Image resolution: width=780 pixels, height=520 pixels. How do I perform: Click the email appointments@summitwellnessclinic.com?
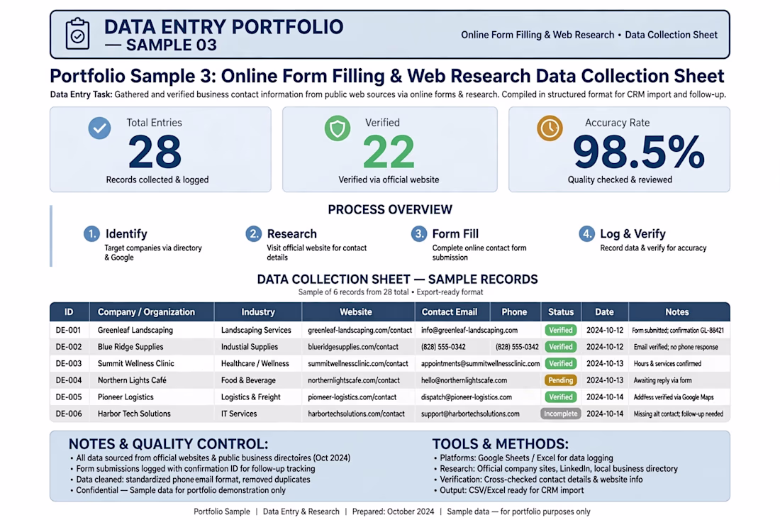[480, 364]
